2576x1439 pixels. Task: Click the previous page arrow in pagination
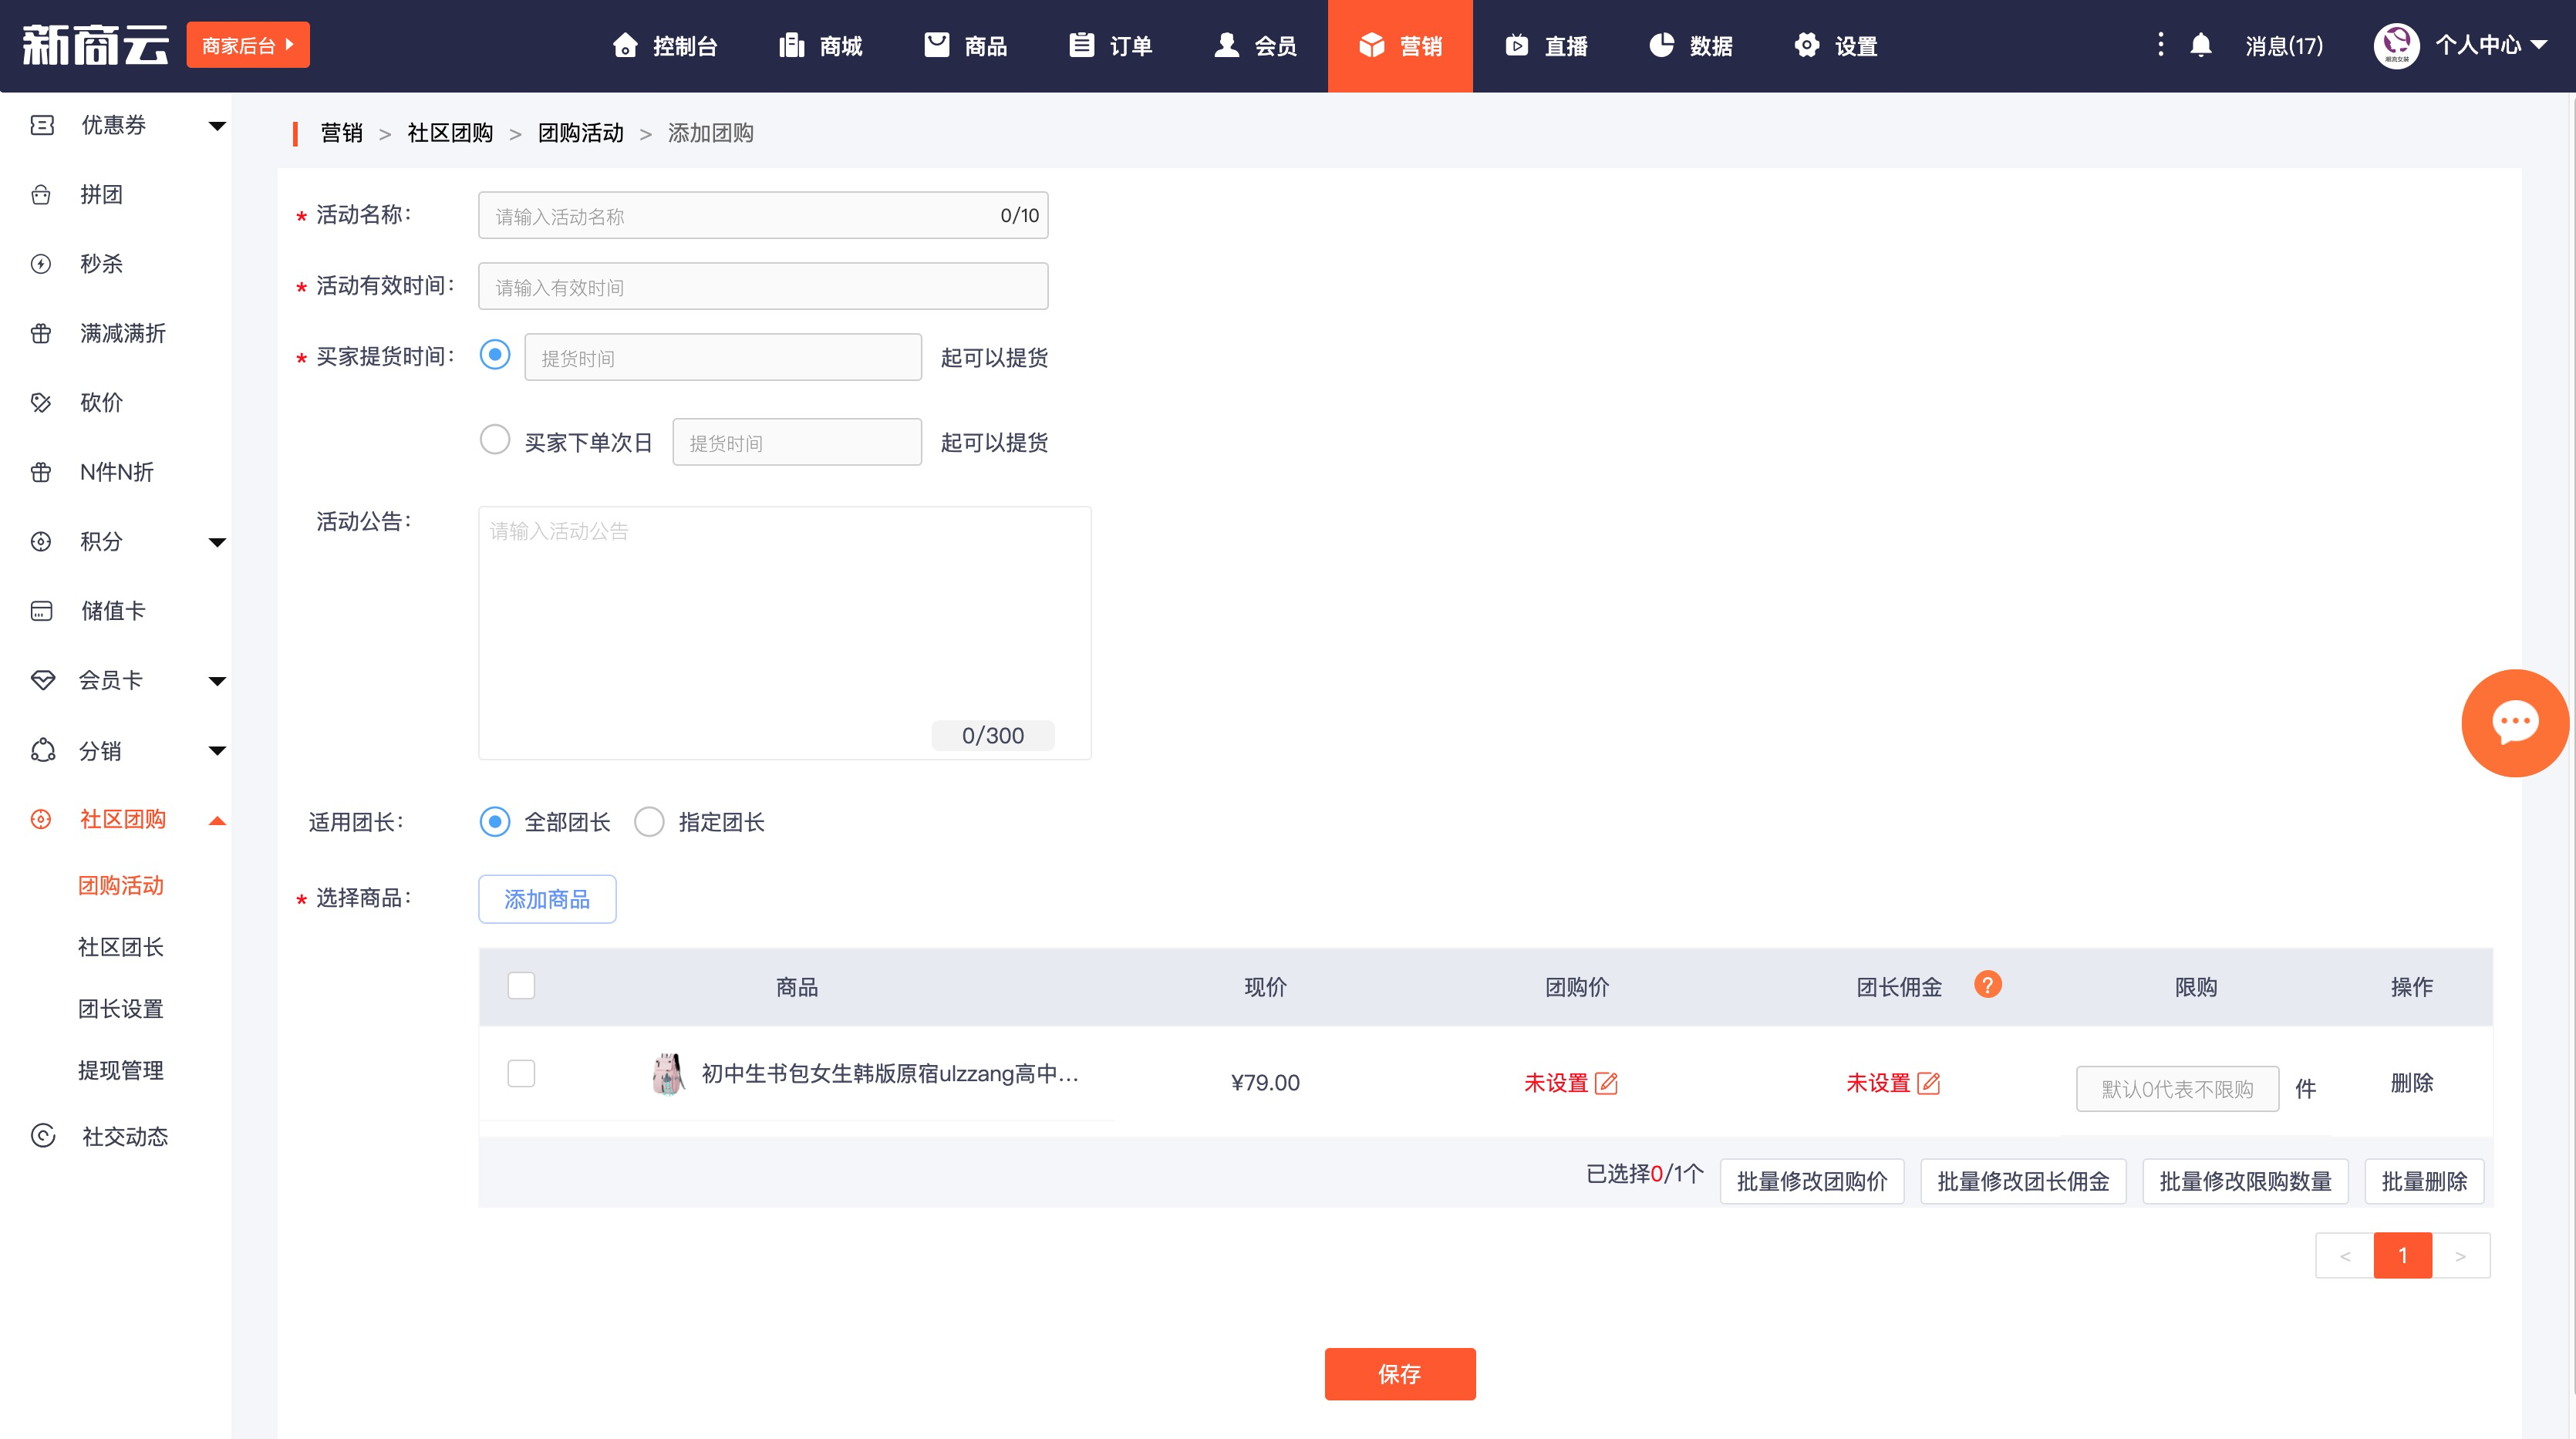tap(2345, 1256)
